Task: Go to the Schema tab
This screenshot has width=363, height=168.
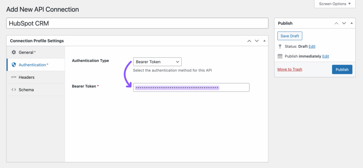Action: (x=36, y=90)
